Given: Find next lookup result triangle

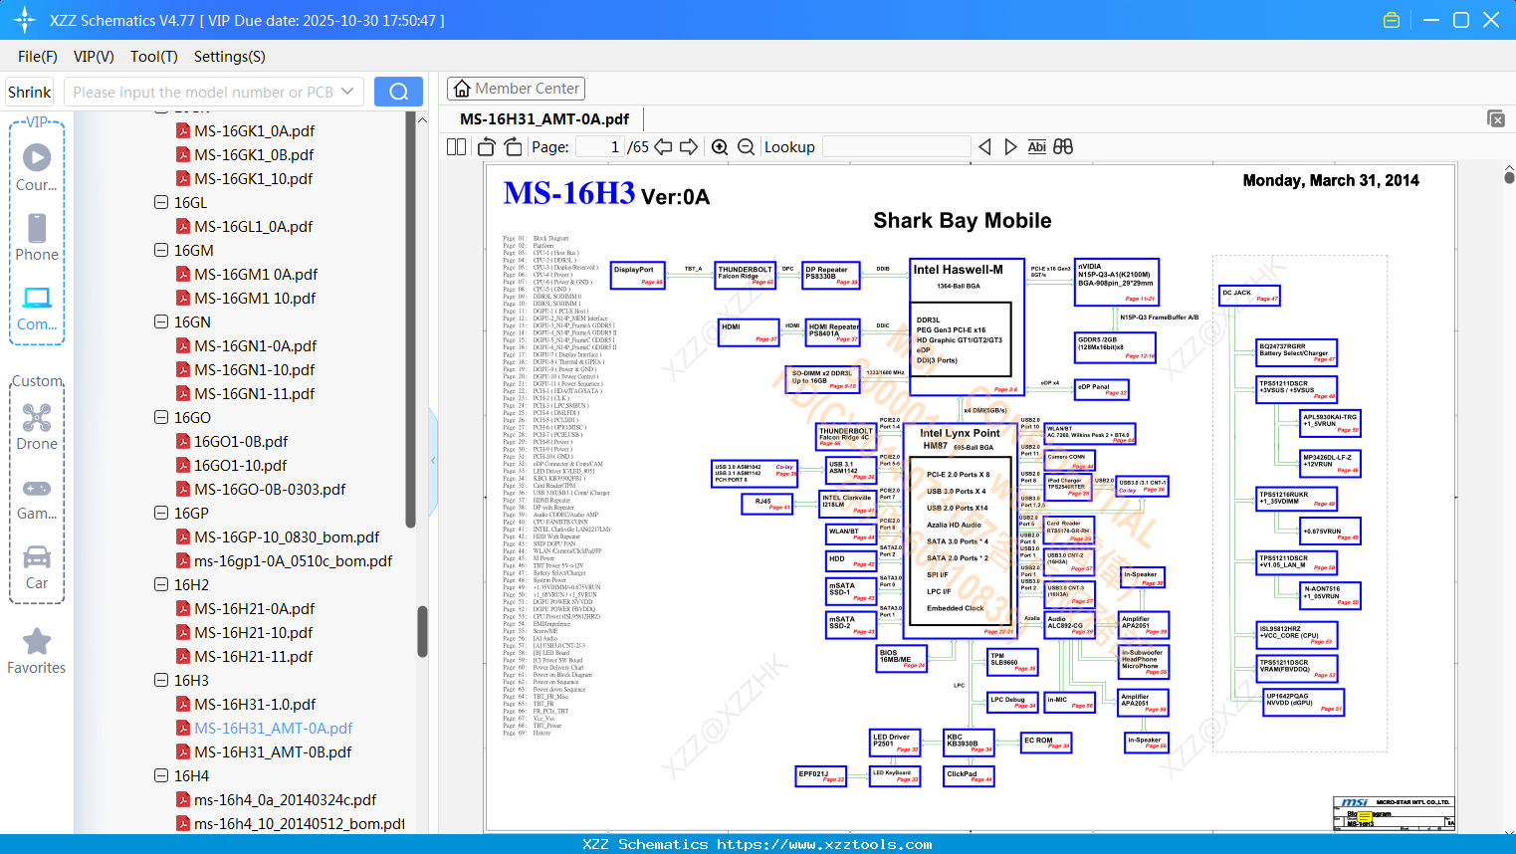Looking at the screenshot, I should click(1010, 146).
